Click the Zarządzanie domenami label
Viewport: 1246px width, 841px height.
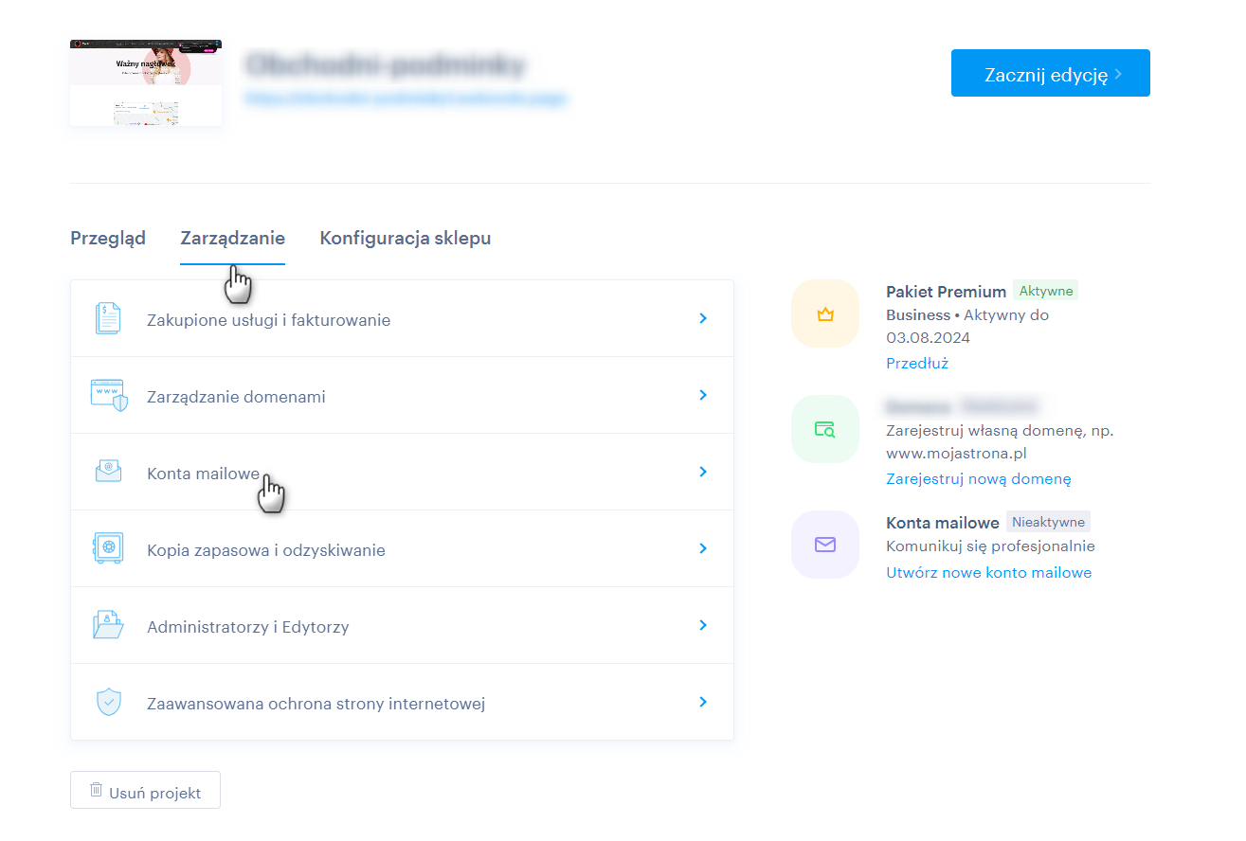(236, 397)
